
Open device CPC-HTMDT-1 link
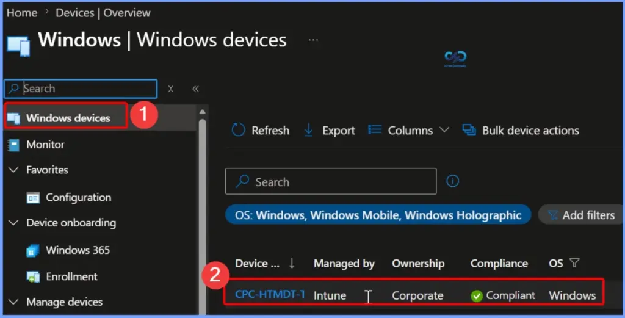(270, 294)
